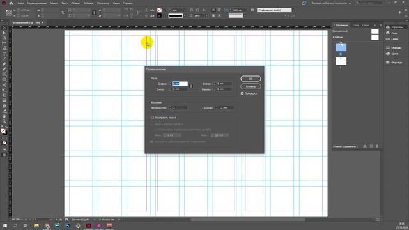Open the workspace switcher dropdown
The image size is (409, 230).
coord(331,3)
